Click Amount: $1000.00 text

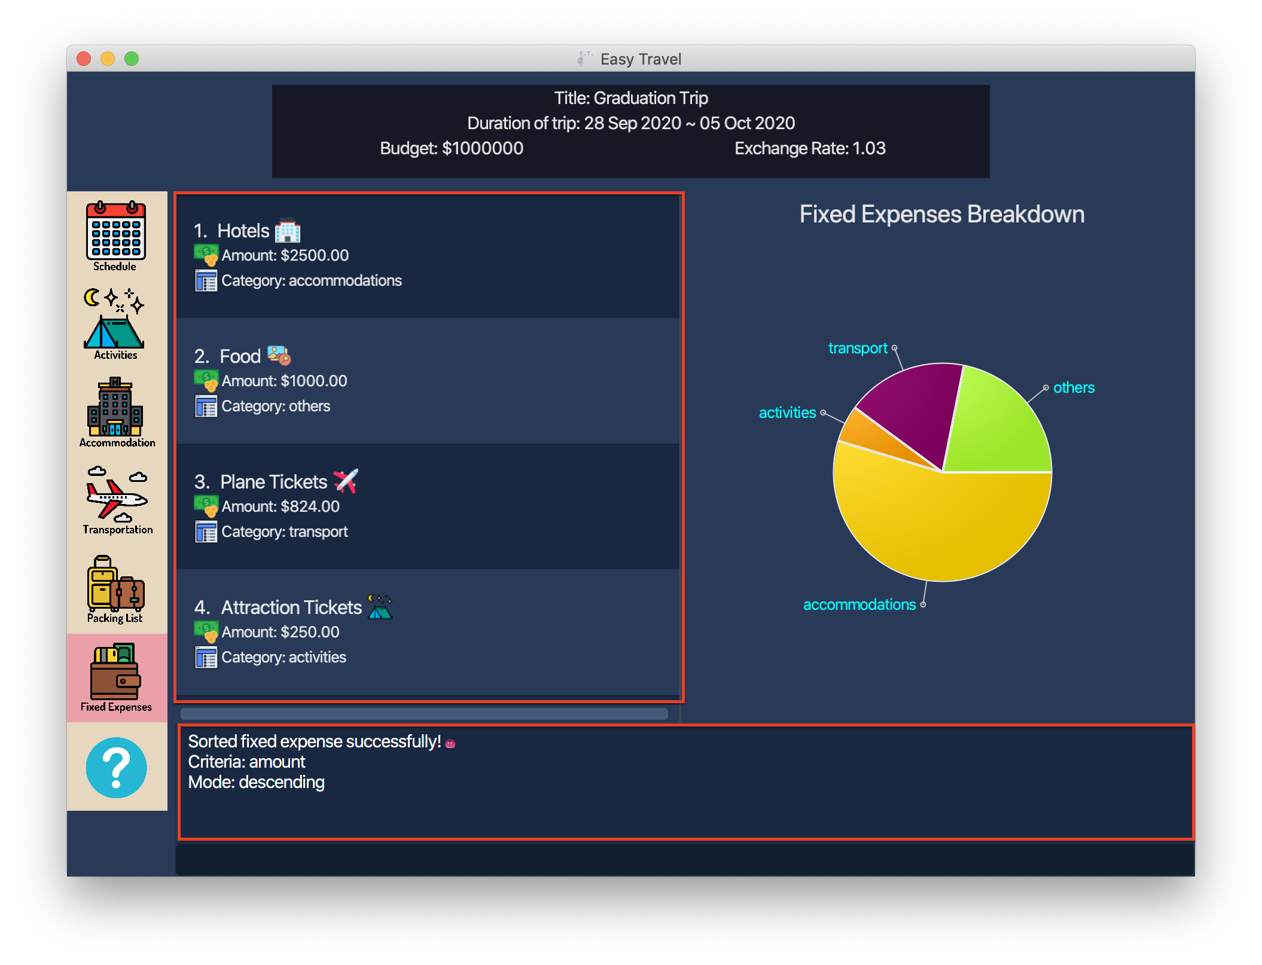point(284,381)
